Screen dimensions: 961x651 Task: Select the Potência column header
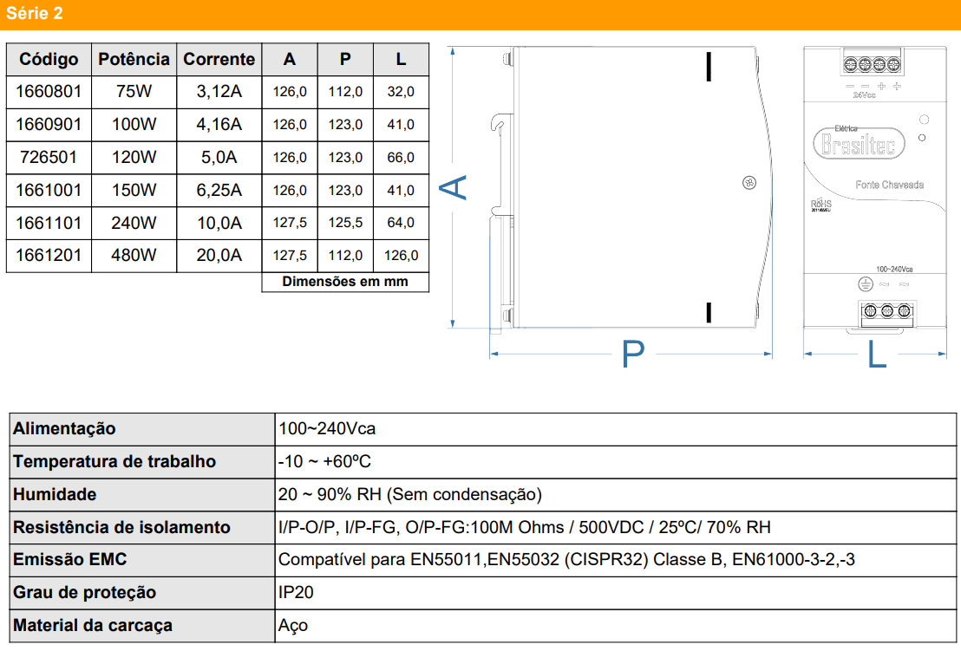[x=134, y=60]
